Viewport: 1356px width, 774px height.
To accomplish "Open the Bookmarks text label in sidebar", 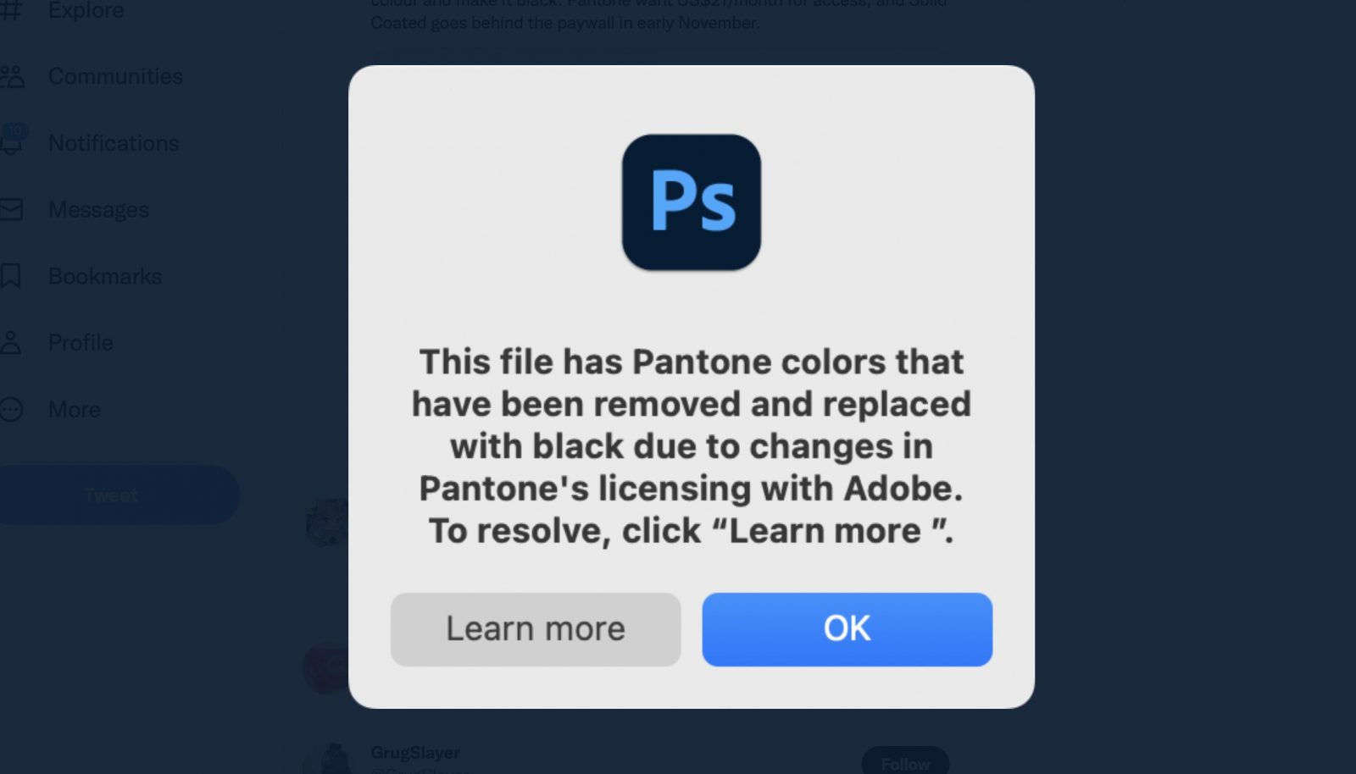I will point(105,276).
